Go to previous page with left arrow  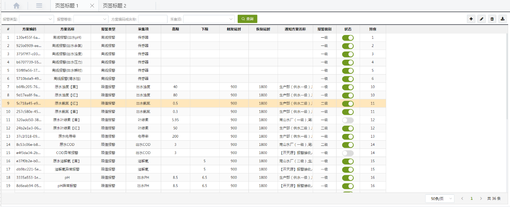(462, 199)
